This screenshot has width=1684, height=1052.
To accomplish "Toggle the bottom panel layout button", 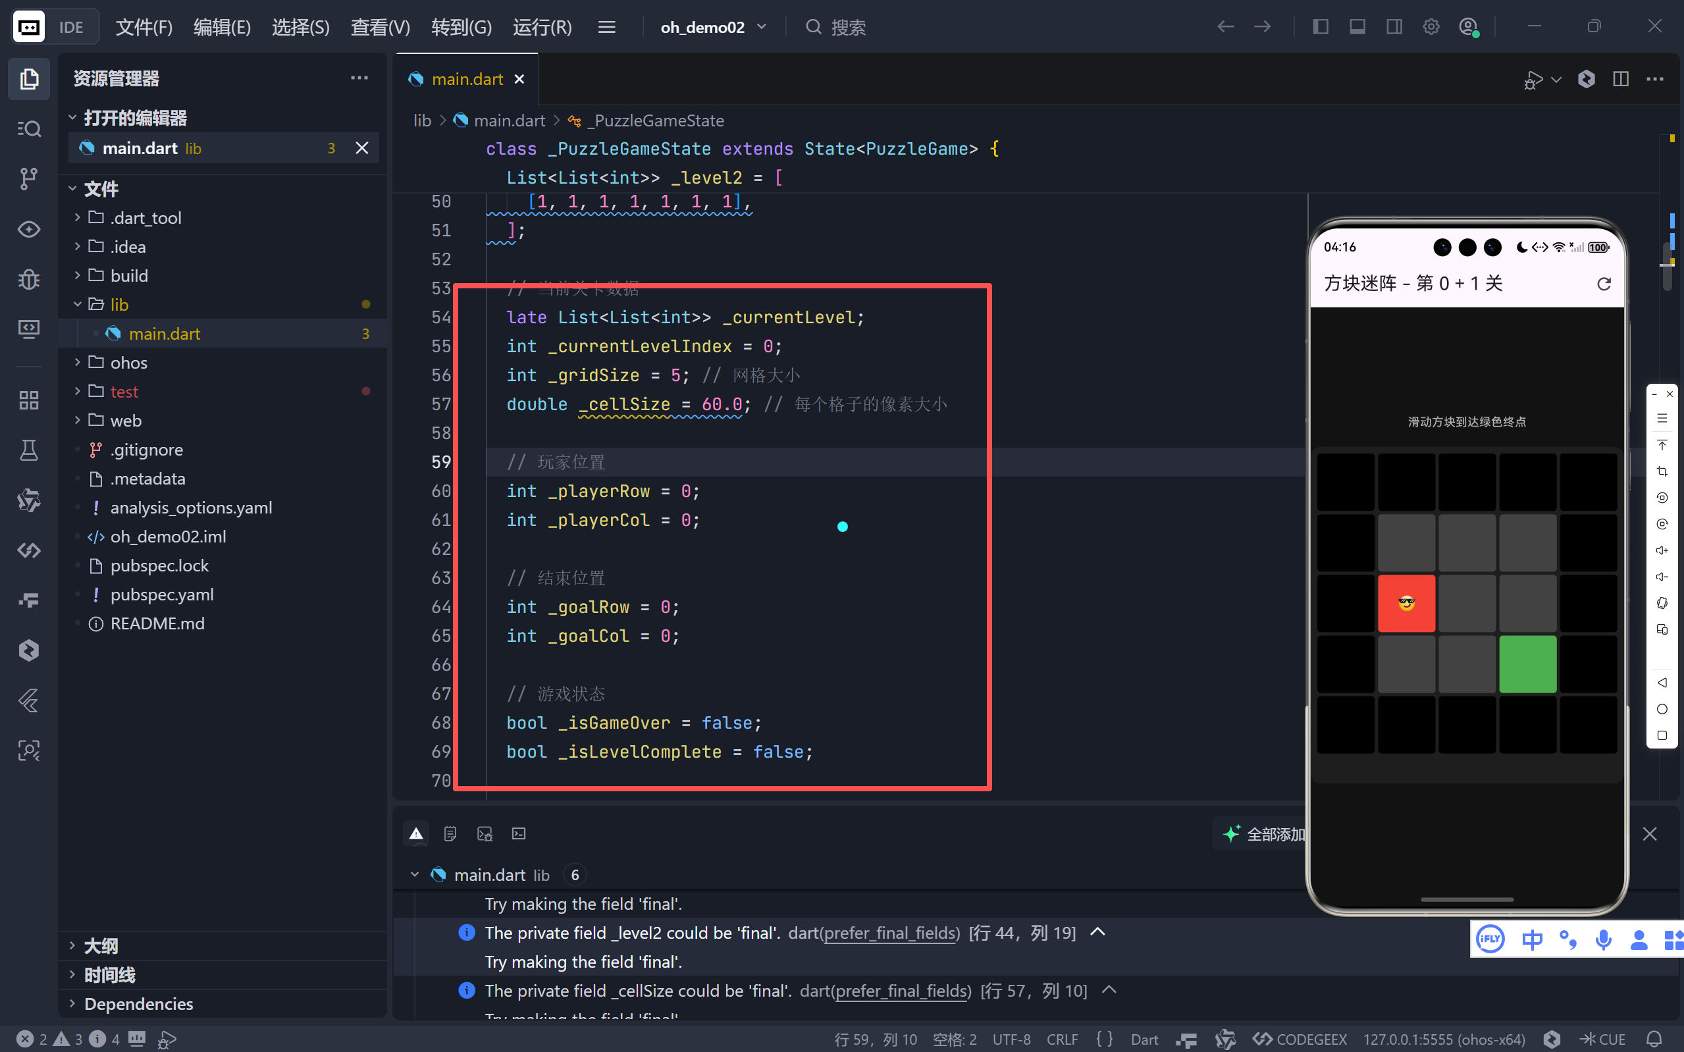I will [1357, 27].
